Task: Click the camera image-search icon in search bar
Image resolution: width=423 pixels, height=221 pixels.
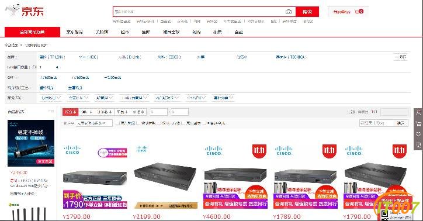Action: 289,12
